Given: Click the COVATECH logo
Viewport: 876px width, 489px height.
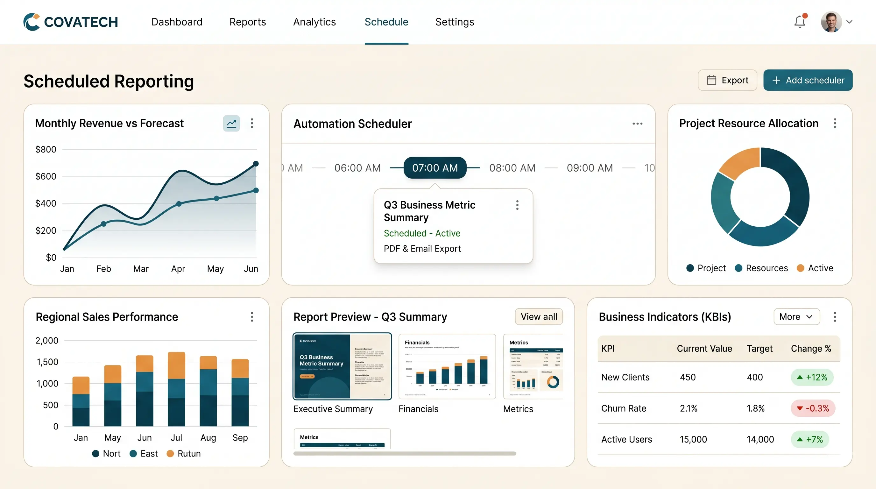Looking at the screenshot, I should click(71, 22).
